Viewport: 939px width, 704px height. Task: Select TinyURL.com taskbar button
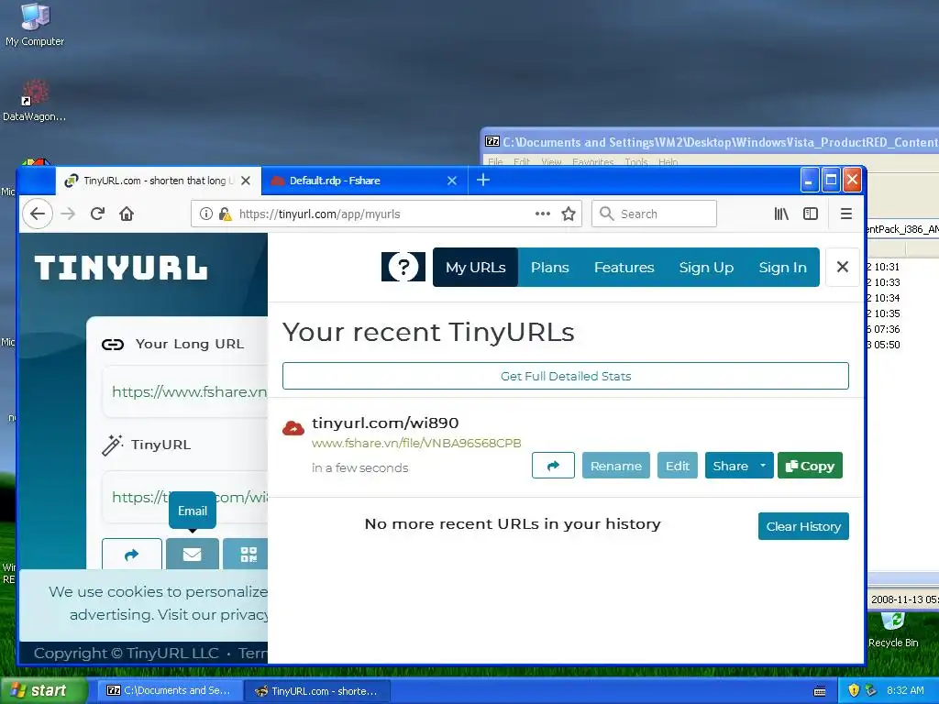pyautogui.click(x=316, y=690)
